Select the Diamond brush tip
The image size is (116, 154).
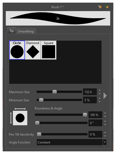coord(33,50)
